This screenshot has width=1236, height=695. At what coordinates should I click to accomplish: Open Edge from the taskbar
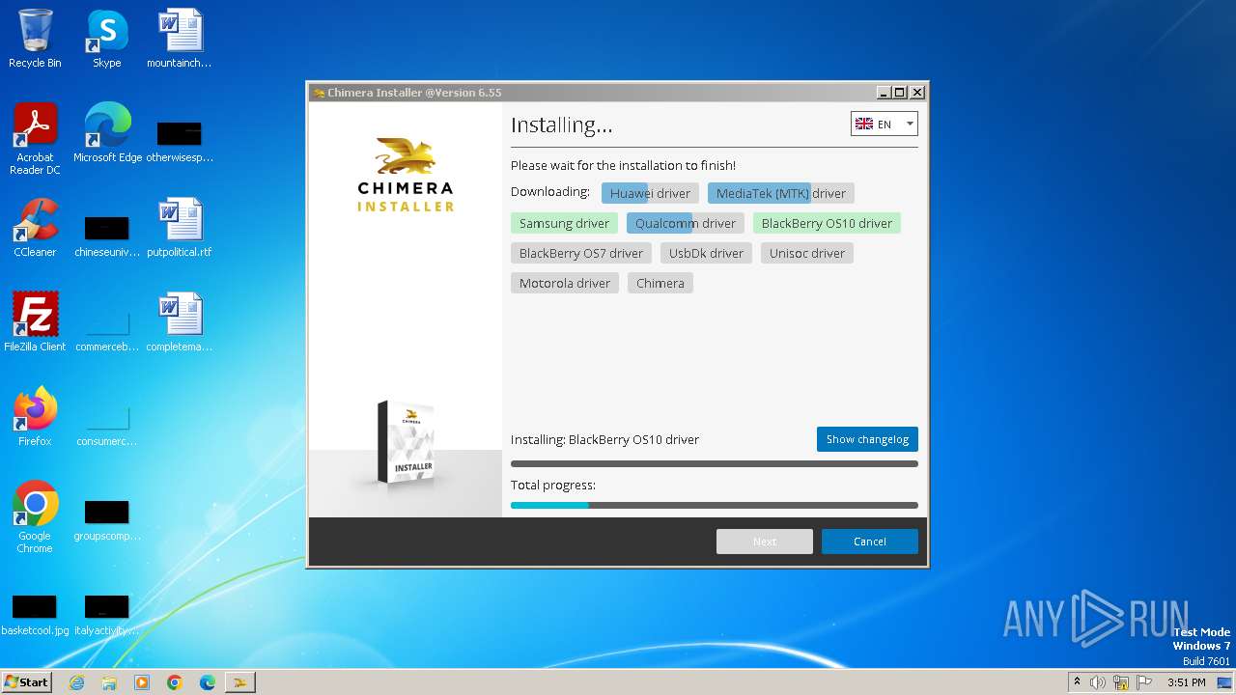[208, 682]
